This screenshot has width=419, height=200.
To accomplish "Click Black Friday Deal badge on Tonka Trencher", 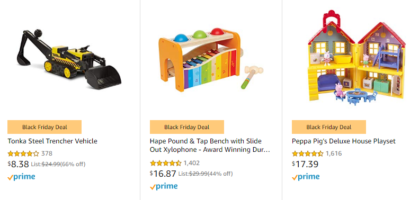I will 44,127.
